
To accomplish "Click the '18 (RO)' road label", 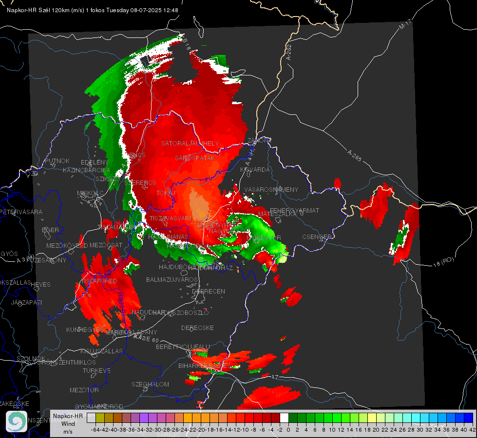I will [443, 262].
